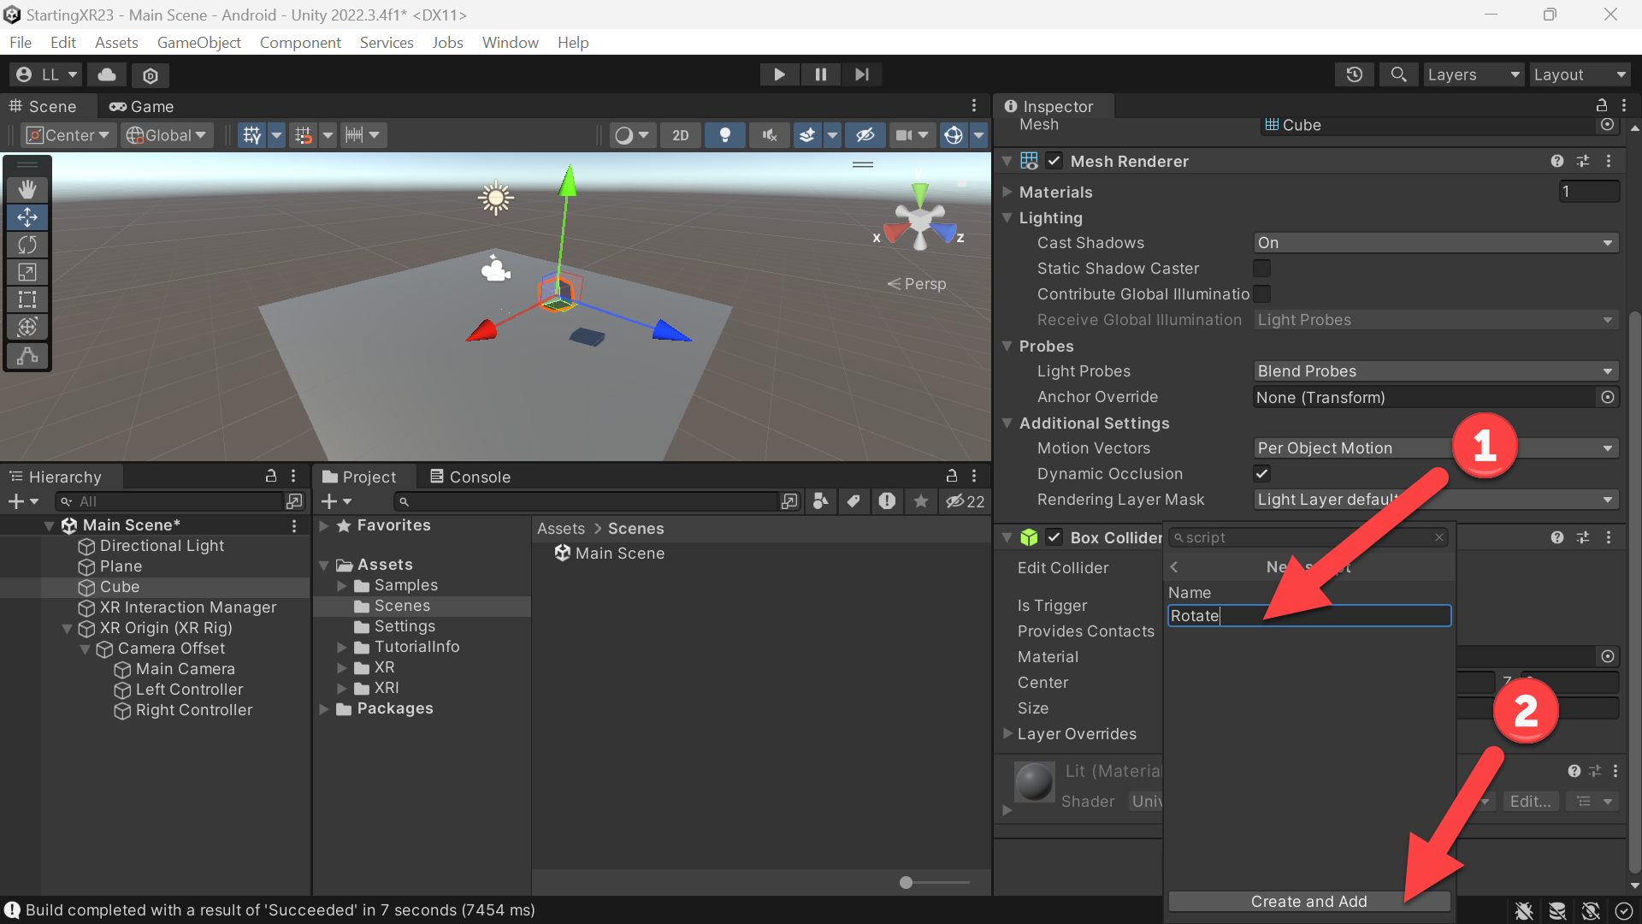
Task: Open the Undo History icon
Action: (x=1354, y=74)
